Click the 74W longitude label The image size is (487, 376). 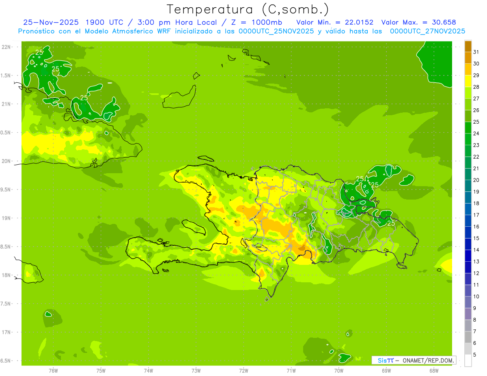pos(149,371)
